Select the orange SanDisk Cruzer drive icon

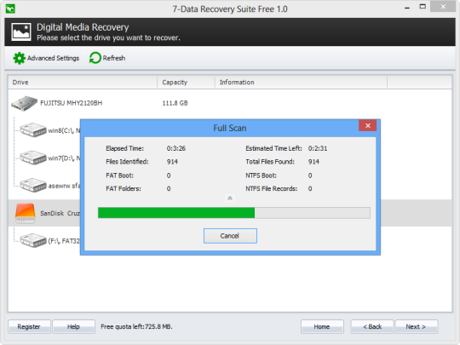[x=26, y=213]
